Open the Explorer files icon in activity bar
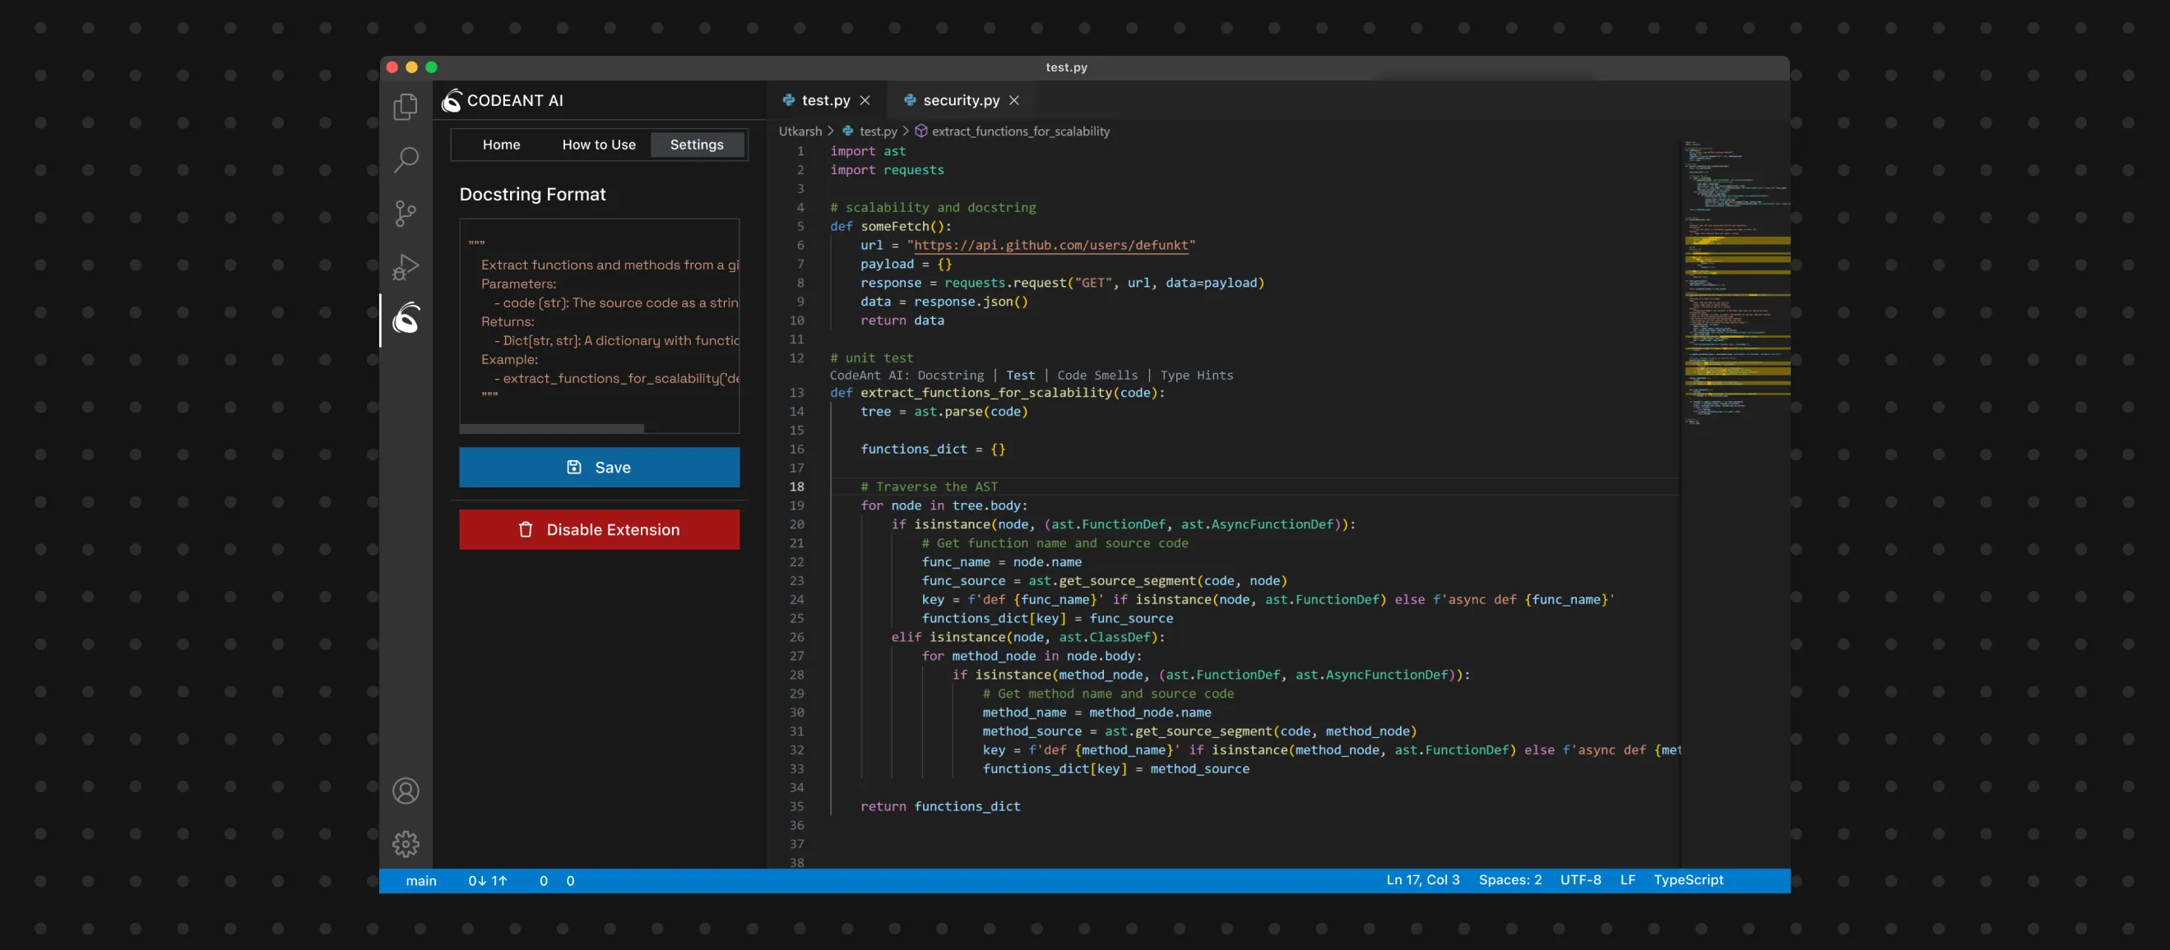The image size is (2170, 950). tap(406, 106)
